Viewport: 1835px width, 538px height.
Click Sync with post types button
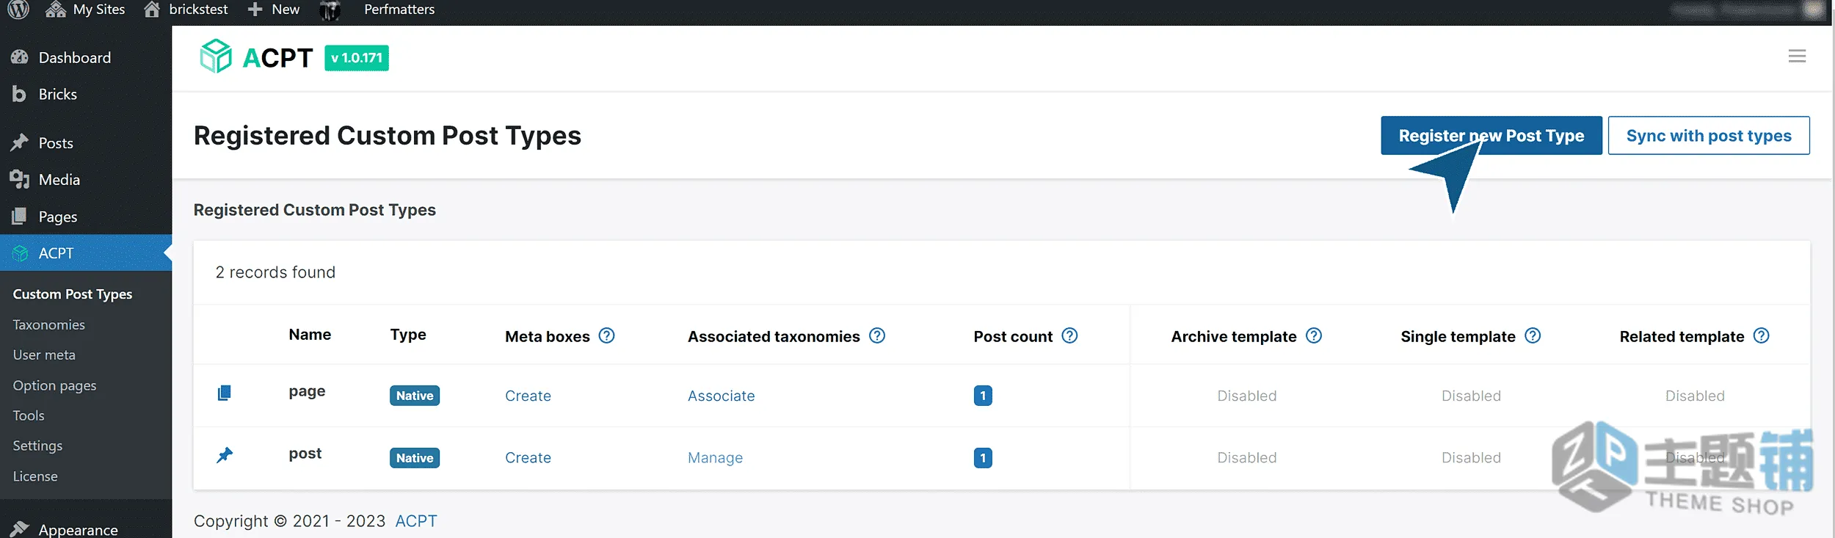(x=1709, y=135)
